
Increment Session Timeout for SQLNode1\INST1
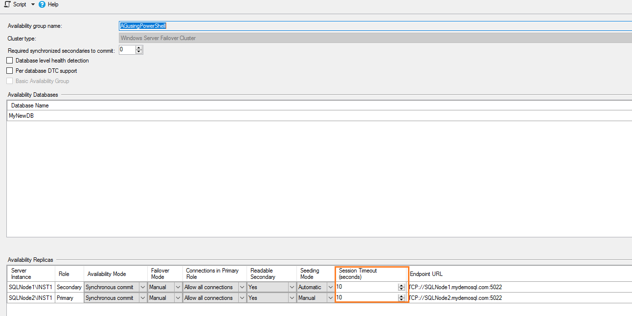(x=401, y=285)
